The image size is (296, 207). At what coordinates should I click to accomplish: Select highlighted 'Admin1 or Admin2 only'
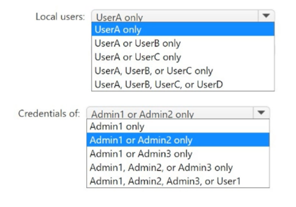coord(178,140)
